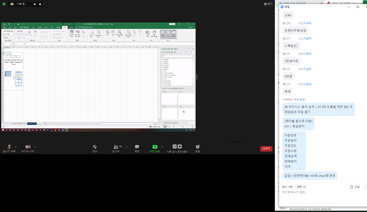The image size is (367, 212).
Task: Click the Pause/Stop Recording icon
Action: pyautogui.click(x=176, y=147)
